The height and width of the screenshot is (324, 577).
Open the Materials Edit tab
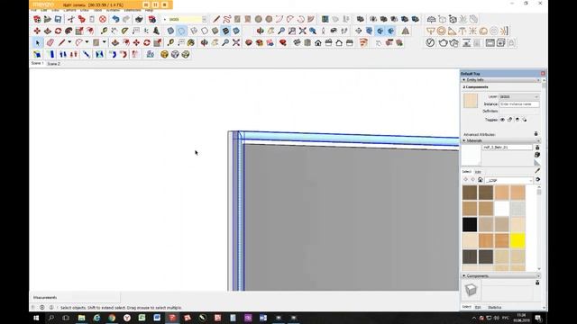pyautogui.click(x=478, y=172)
